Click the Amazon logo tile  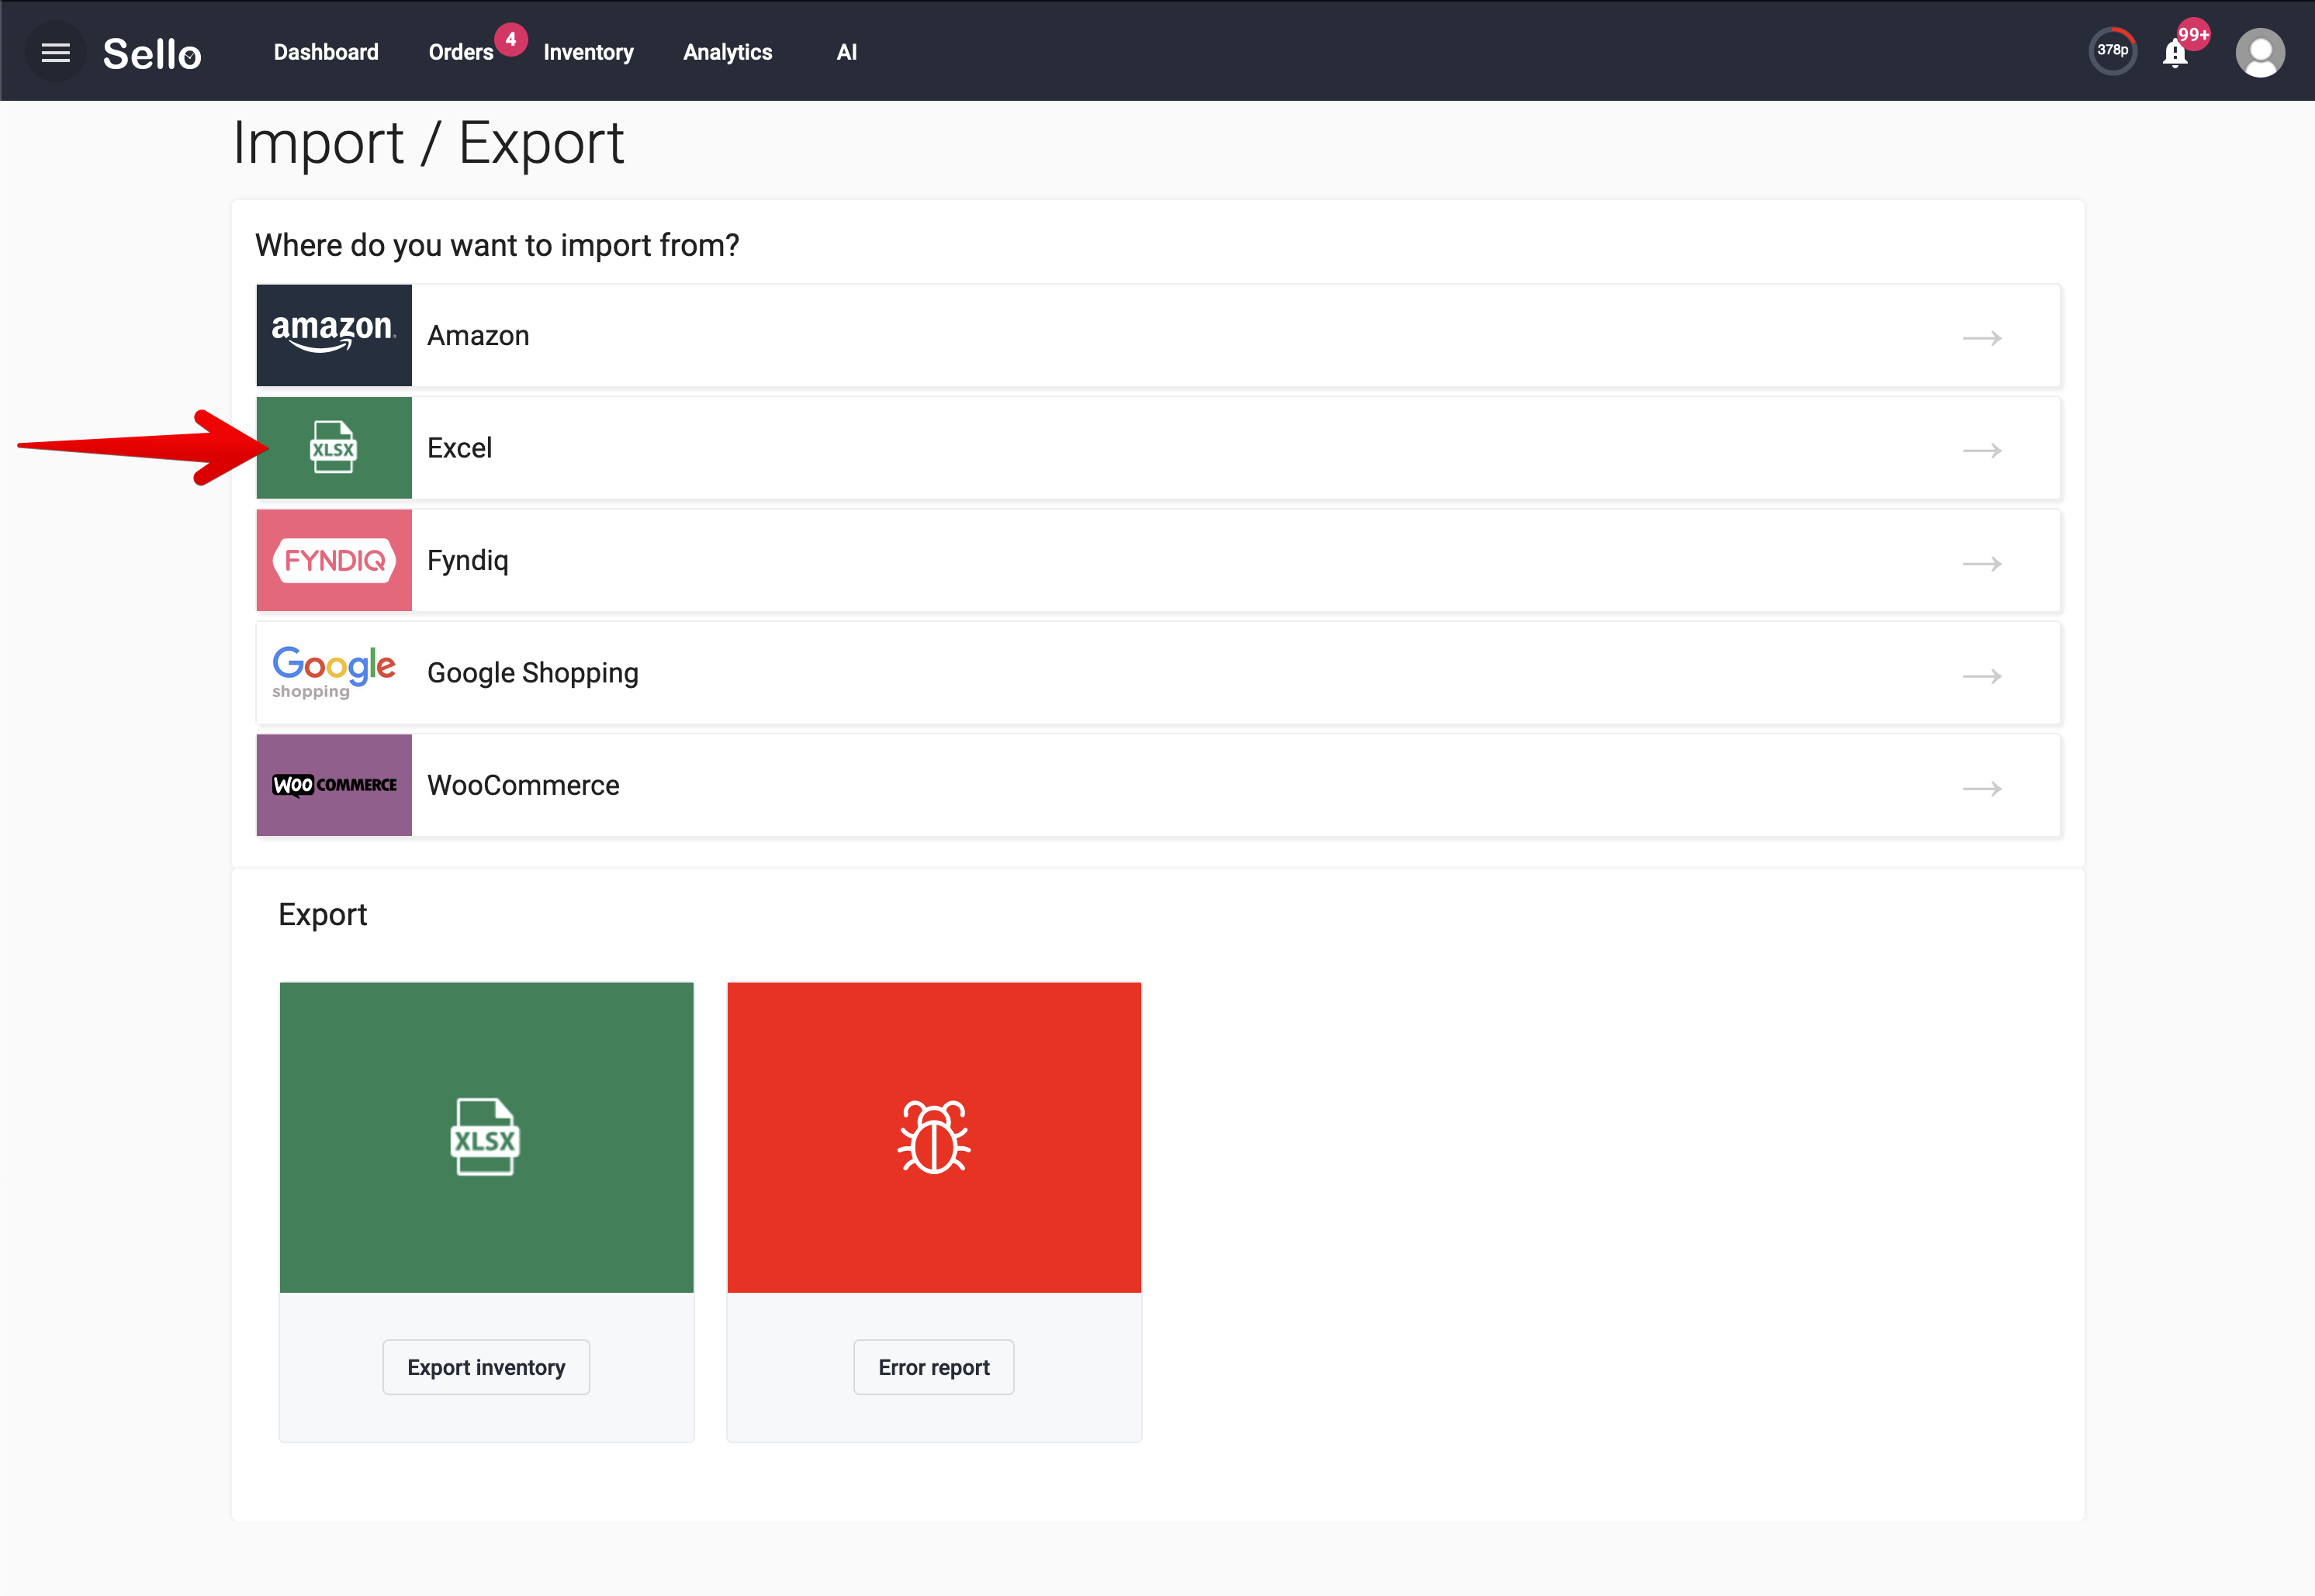pos(334,336)
